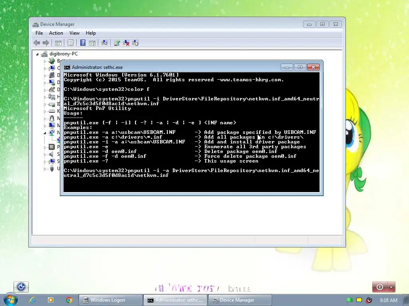Click the Uninstall device icon with red X
This screenshot has width=409, height=306.
[x=126, y=43]
